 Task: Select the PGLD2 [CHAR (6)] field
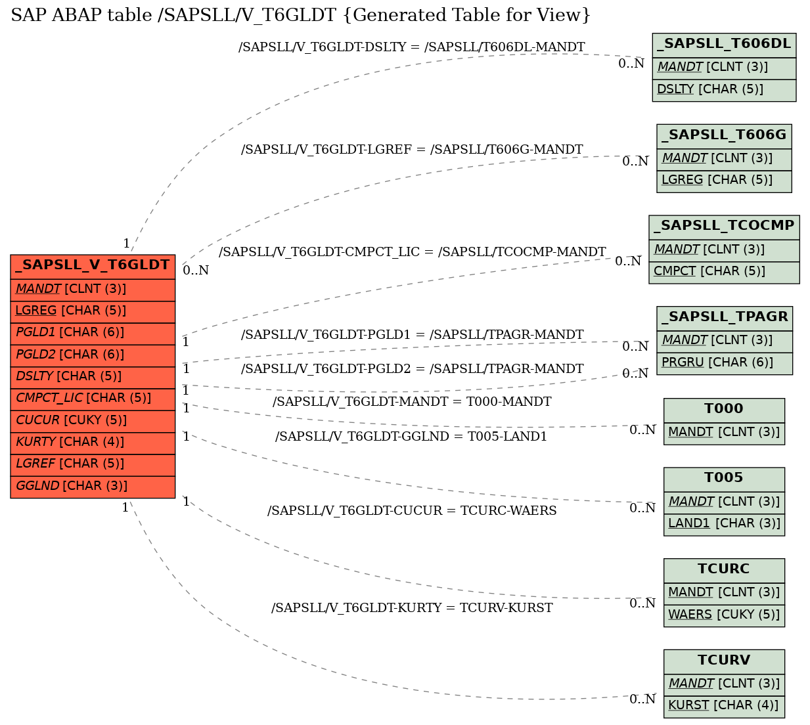(93, 355)
